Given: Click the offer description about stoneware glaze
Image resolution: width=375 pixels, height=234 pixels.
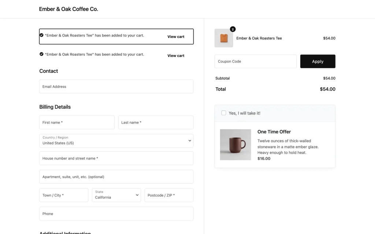Looking at the screenshot, I should [288, 147].
